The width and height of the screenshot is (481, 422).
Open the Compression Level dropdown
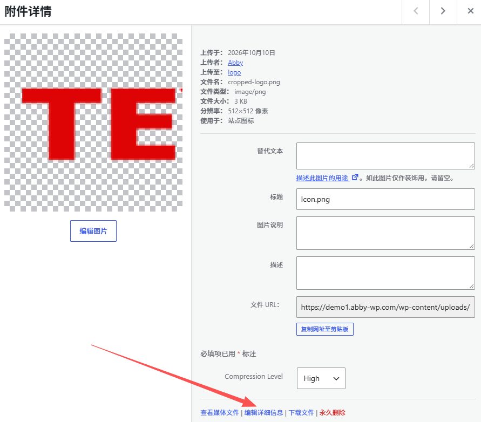(x=321, y=378)
